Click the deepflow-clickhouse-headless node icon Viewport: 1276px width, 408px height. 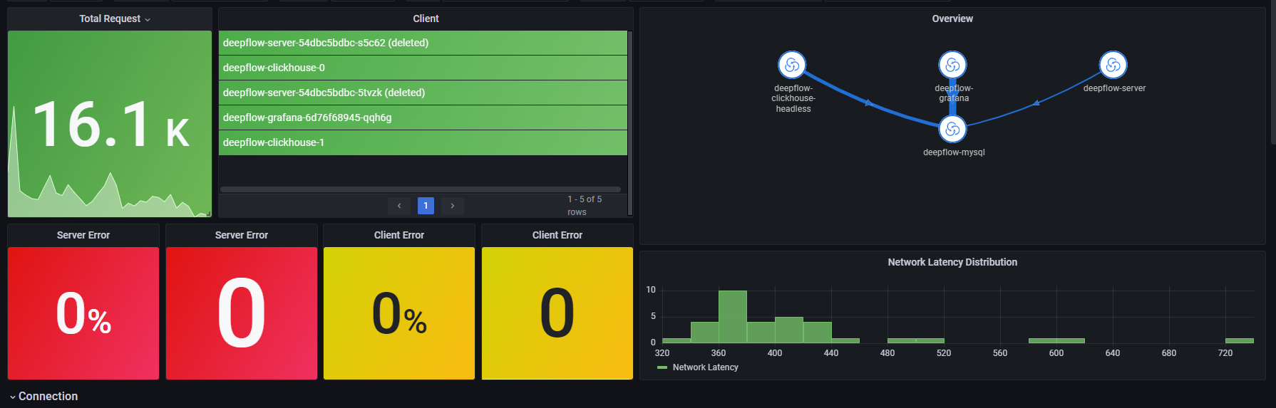(x=792, y=65)
